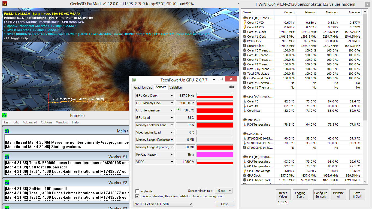The width and height of the screenshot is (372, 209).
Task: Click the drive icon beside S.M.A.R.T. group
Action: click(x=244, y=134)
